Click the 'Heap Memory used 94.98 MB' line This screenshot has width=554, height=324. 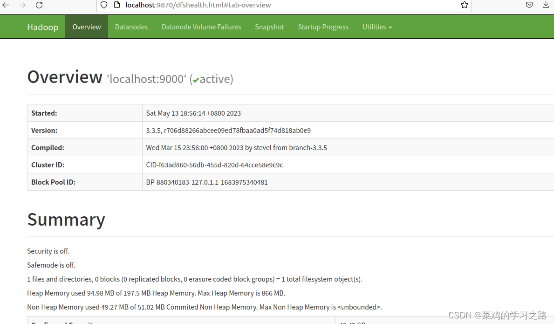pyautogui.click(x=156, y=293)
